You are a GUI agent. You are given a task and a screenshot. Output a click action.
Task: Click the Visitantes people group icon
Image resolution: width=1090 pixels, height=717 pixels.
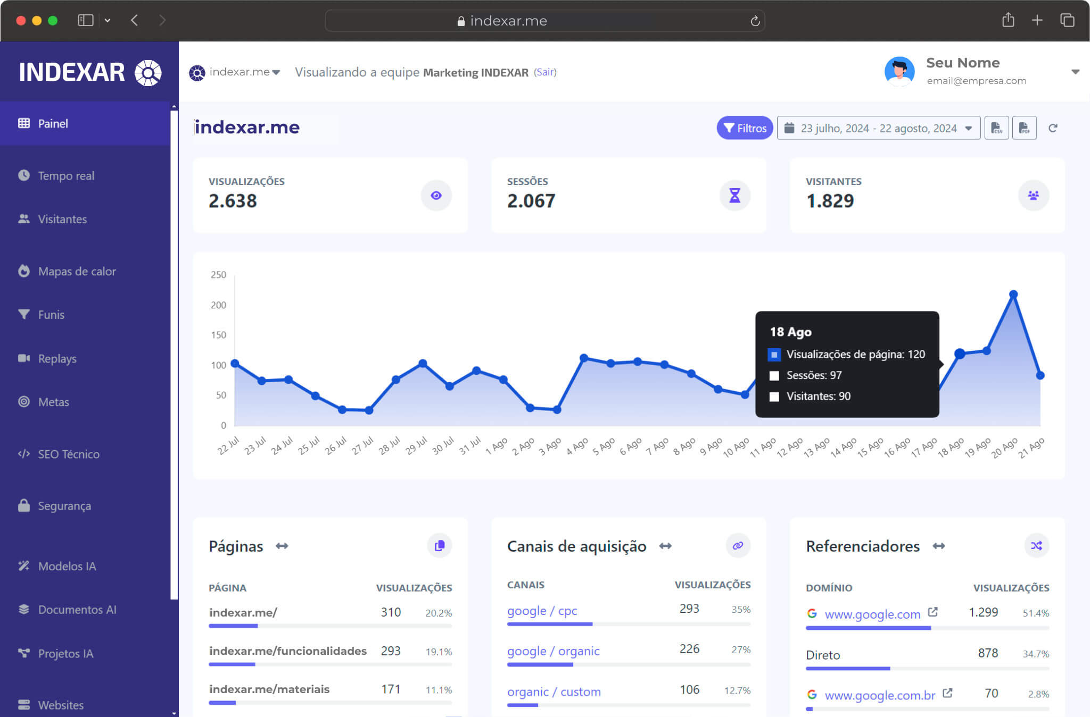(x=1034, y=196)
